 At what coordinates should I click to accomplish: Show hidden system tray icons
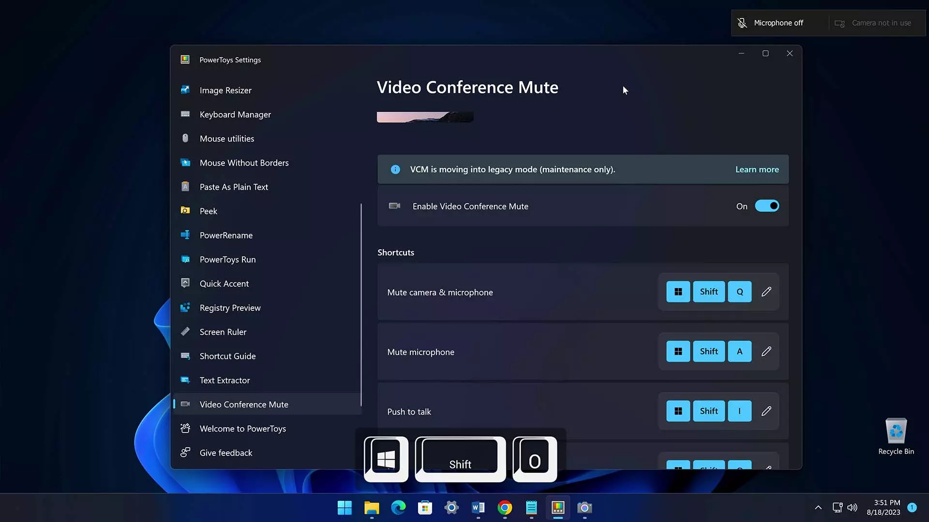(818, 507)
